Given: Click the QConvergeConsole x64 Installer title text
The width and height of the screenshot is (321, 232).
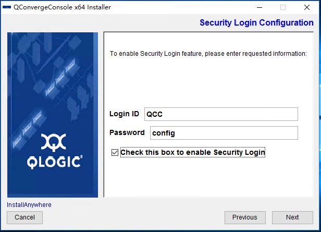Looking at the screenshot, I should point(62,7).
